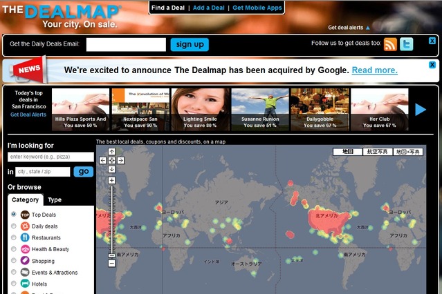Click the オーストラリア map label
This screenshot has width=442, height=294.
[x=246, y=264]
